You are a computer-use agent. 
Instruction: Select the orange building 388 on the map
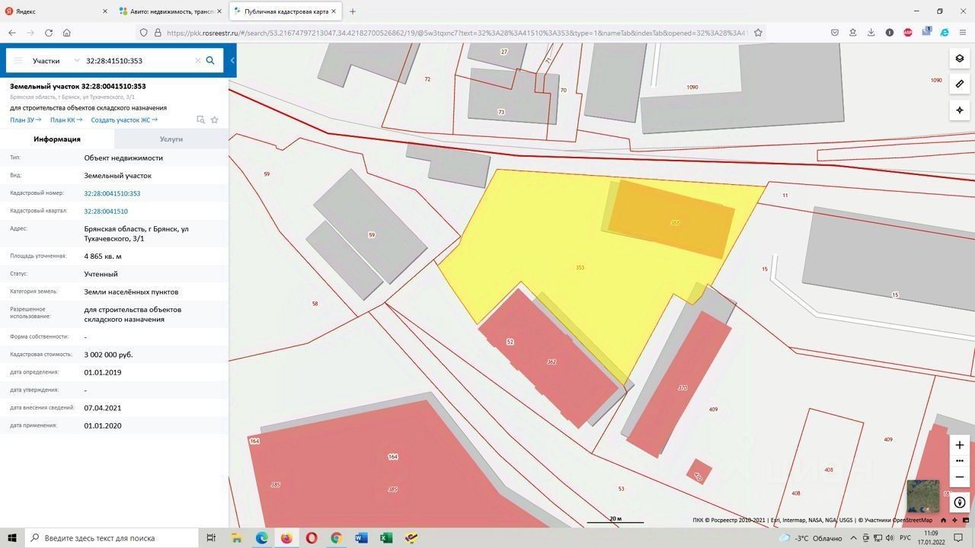(671, 218)
